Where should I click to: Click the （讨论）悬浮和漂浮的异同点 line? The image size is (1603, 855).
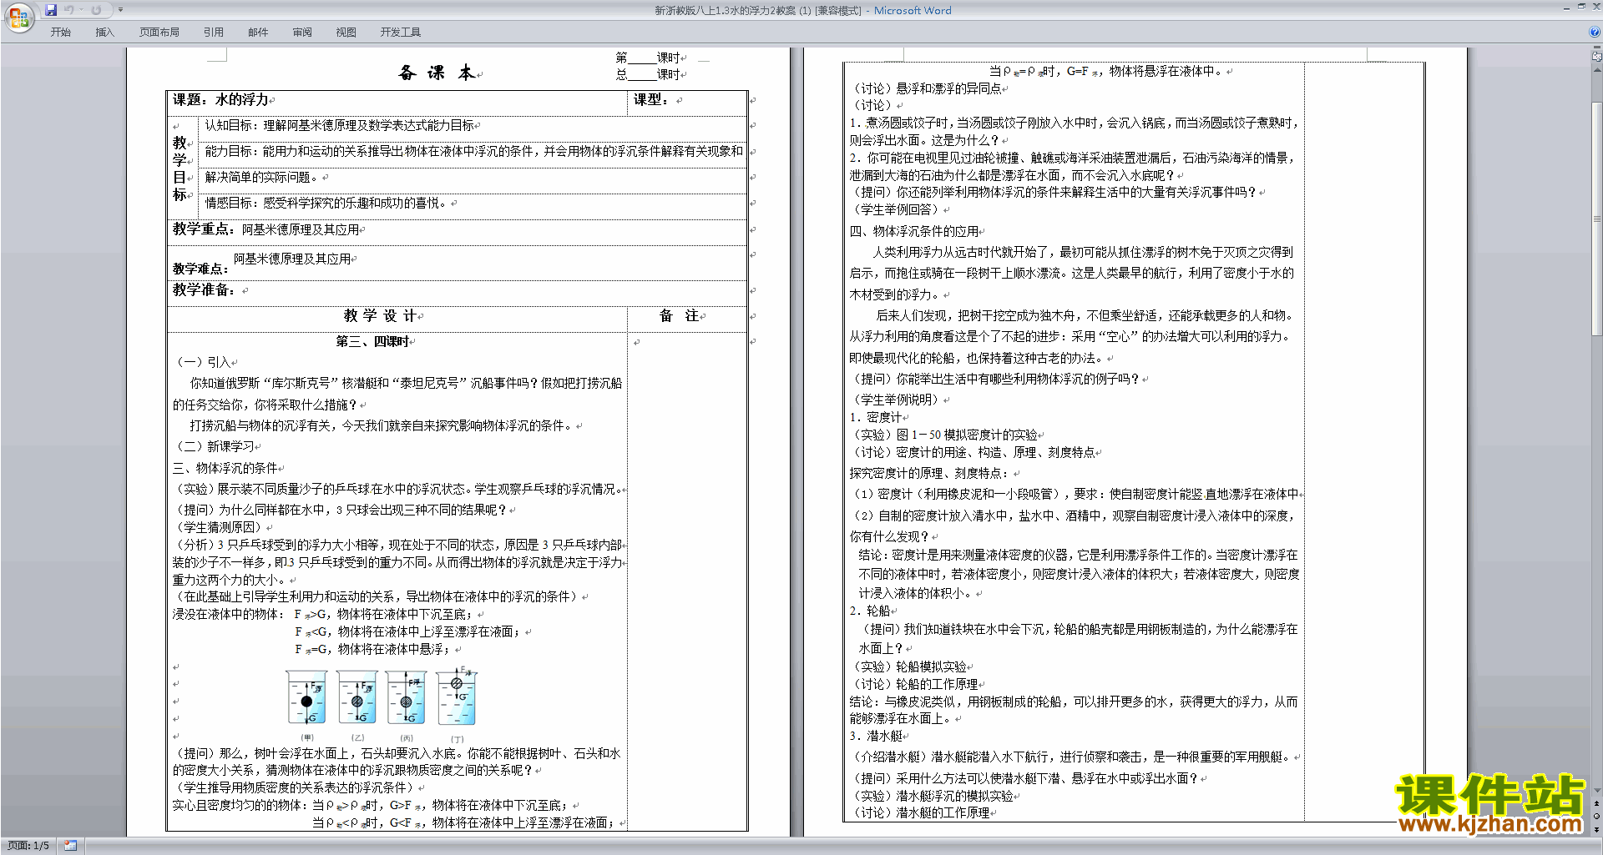pyautogui.click(x=926, y=89)
